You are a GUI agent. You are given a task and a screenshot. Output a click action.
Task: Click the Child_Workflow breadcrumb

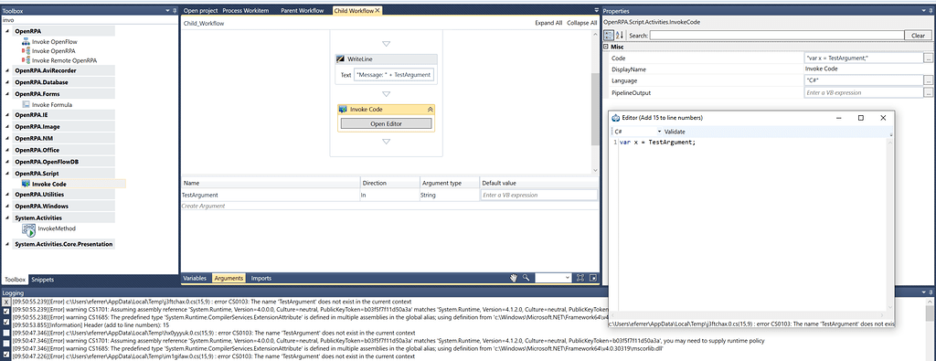pyautogui.click(x=204, y=23)
